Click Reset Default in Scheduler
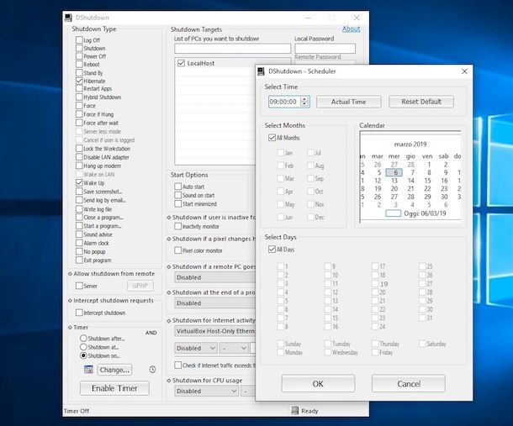This screenshot has width=513, height=426. (421, 102)
